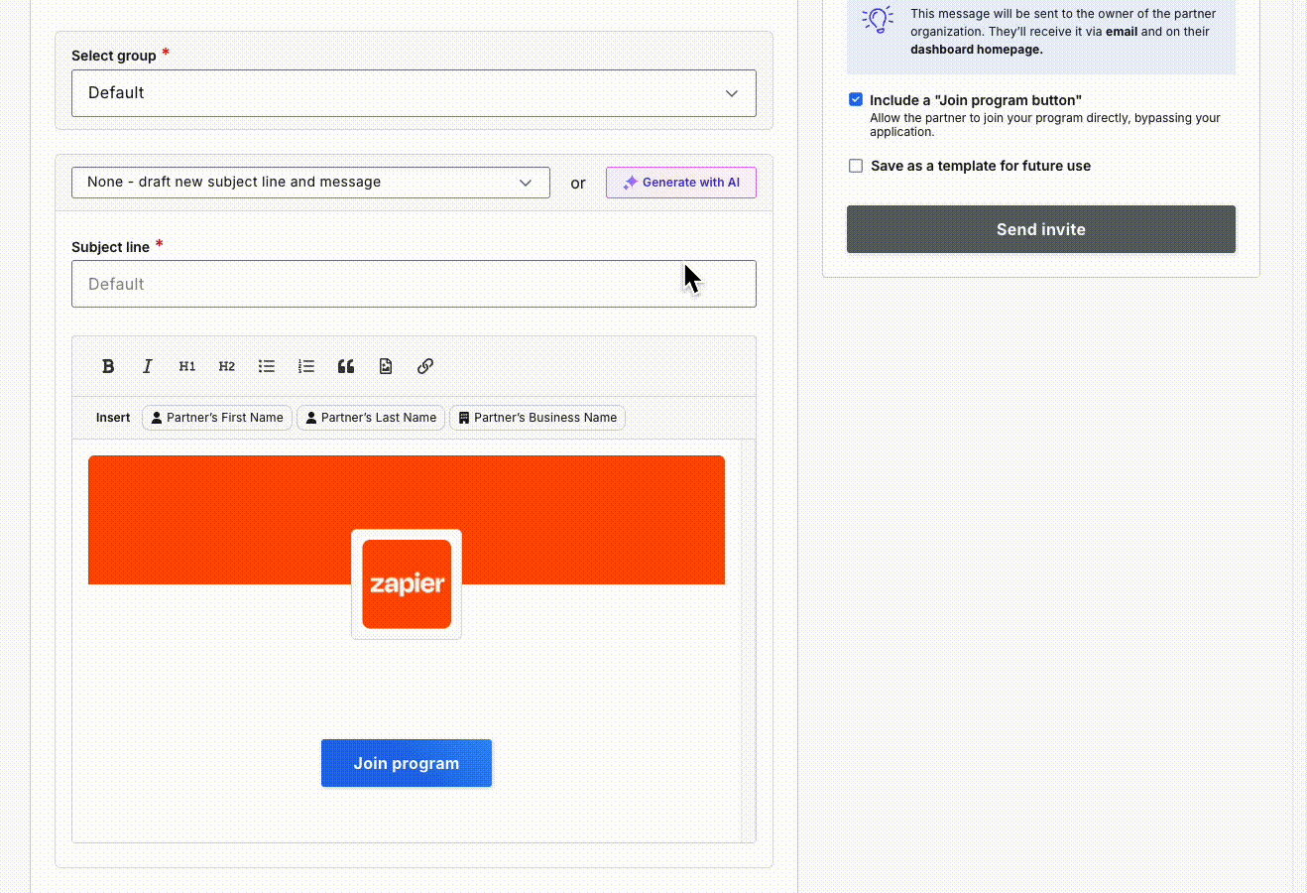The width and height of the screenshot is (1307, 893).
Task: Click the "dashboard homepage." bold text
Action: click(977, 50)
